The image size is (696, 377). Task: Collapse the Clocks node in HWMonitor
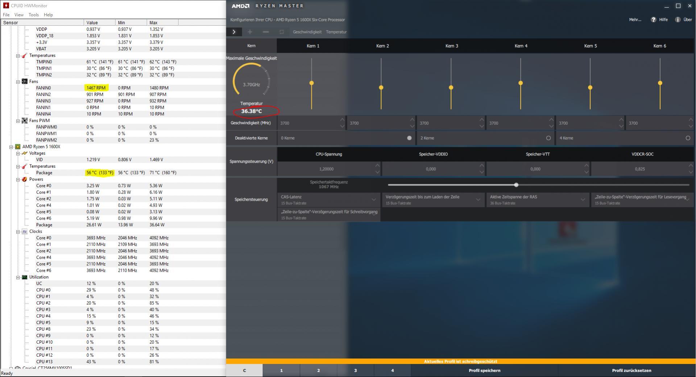pyautogui.click(x=18, y=232)
